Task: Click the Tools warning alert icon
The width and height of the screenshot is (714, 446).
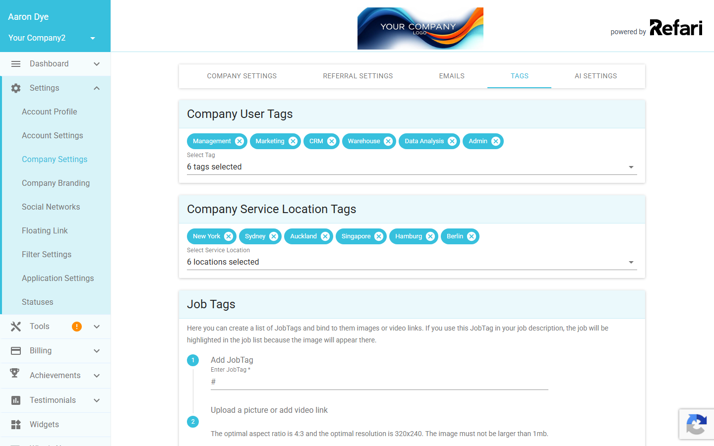Action: coord(77,327)
